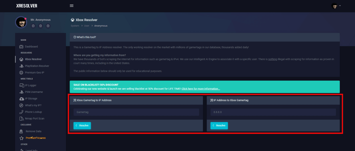Launch Nmap Port Scan

pyautogui.click(x=35, y=119)
